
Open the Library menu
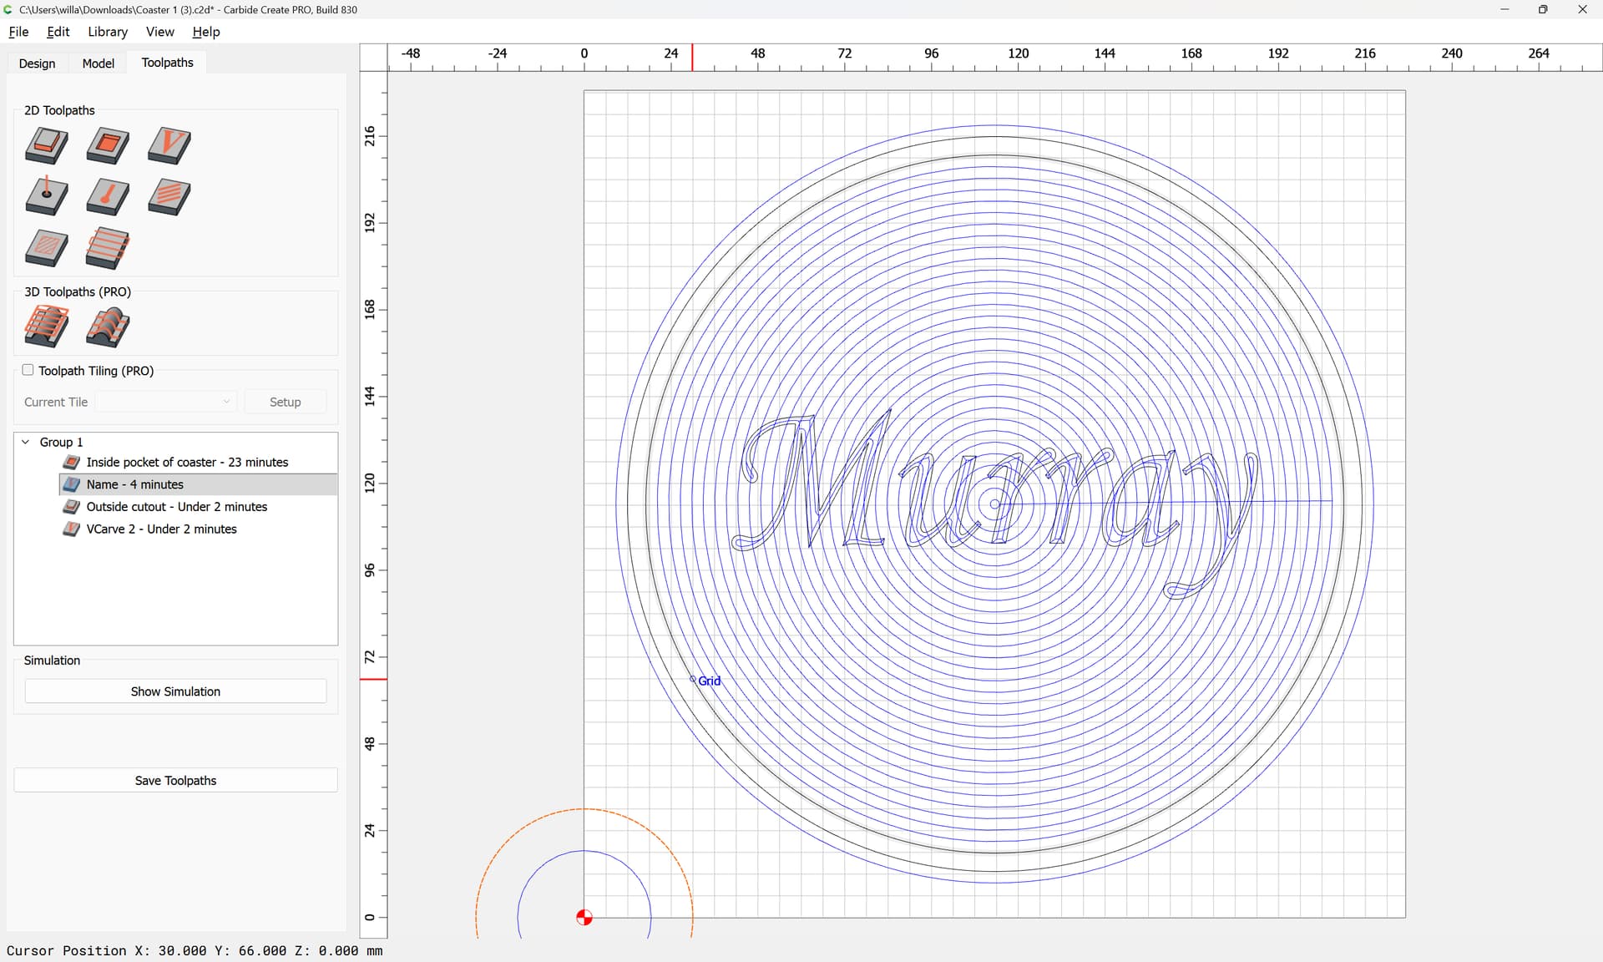(108, 32)
